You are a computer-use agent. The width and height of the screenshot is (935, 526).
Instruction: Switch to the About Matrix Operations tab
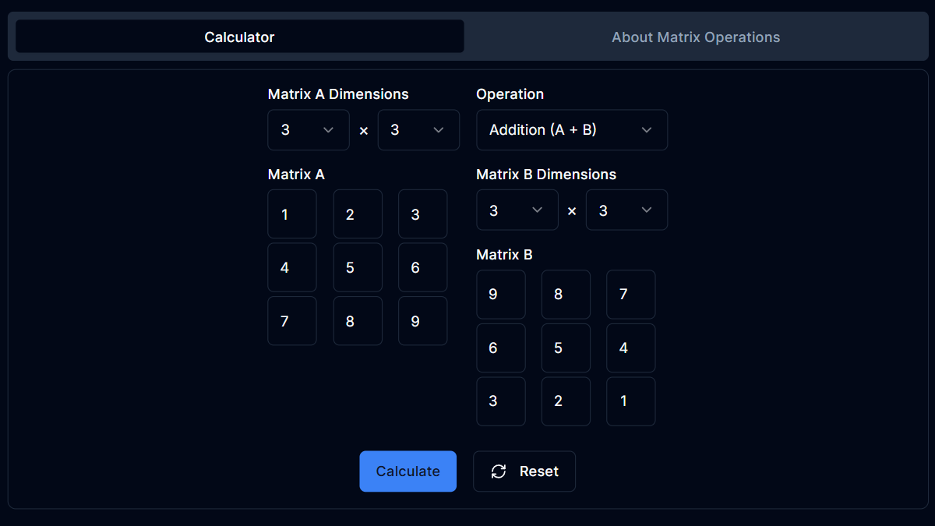[x=695, y=37]
